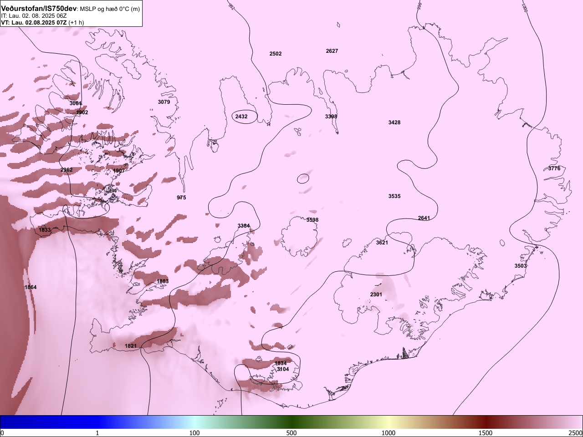Image resolution: width=583 pixels, height=437 pixels.
Task: Click the 3428 height value
Action: click(x=394, y=122)
